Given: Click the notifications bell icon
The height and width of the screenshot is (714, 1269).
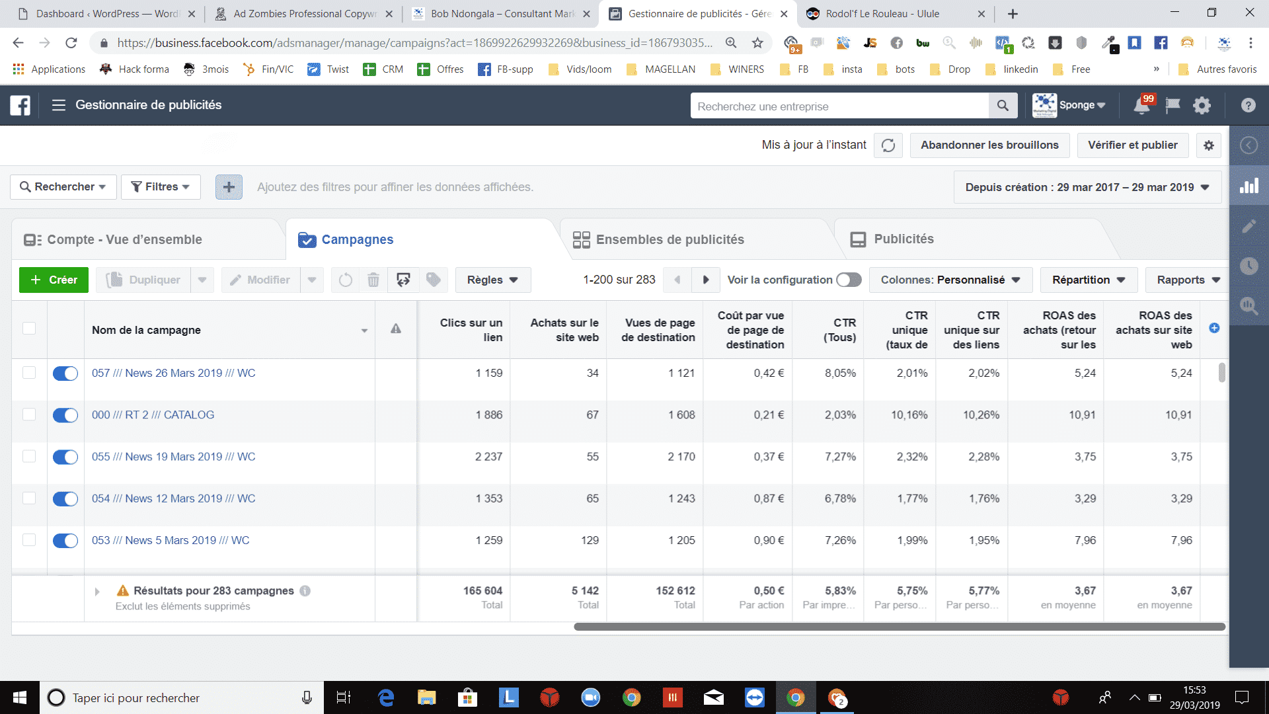Looking at the screenshot, I should 1141,106.
